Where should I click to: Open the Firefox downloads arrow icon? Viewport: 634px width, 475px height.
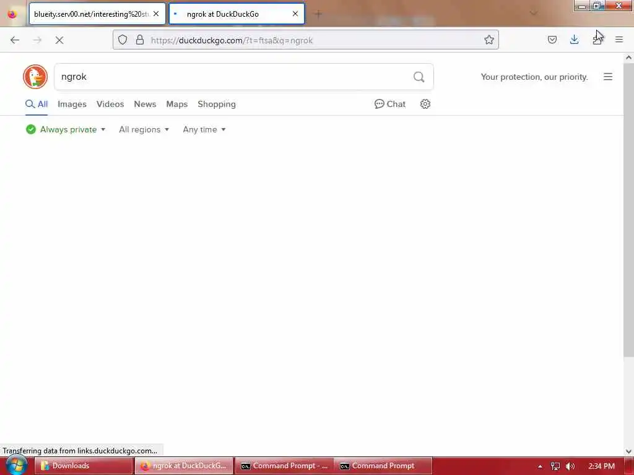click(x=574, y=40)
